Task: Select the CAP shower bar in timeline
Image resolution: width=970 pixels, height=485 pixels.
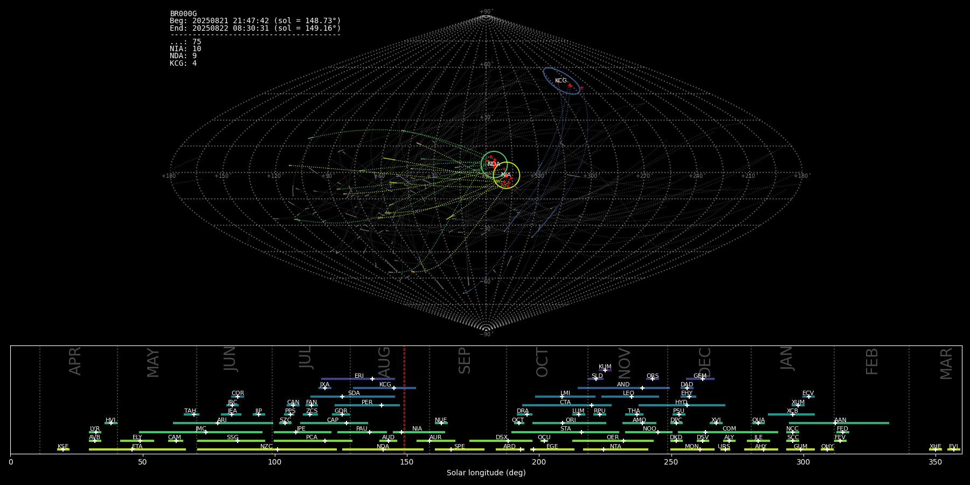Action: pos(334,423)
